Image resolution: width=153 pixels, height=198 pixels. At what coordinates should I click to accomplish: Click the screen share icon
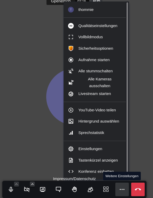pyautogui.click(x=43, y=189)
